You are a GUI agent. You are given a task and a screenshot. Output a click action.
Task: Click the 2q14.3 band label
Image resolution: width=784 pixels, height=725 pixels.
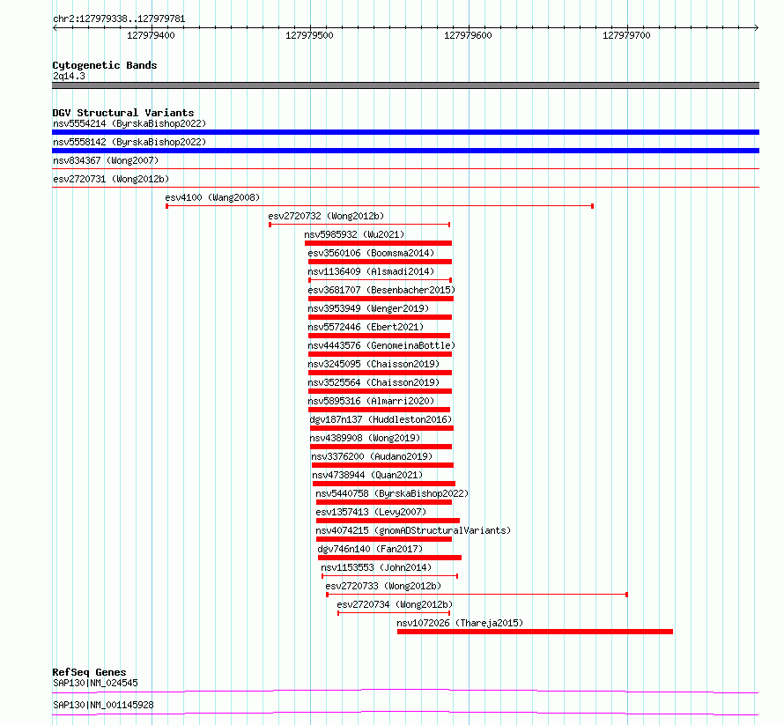pos(69,76)
